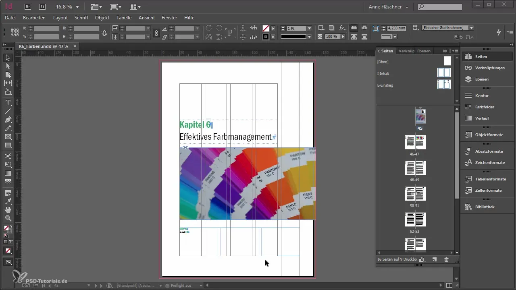Select the Line tool
The width and height of the screenshot is (516, 290).
click(x=8, y=111)
